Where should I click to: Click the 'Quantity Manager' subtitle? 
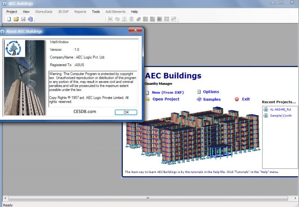click(158, 84)
